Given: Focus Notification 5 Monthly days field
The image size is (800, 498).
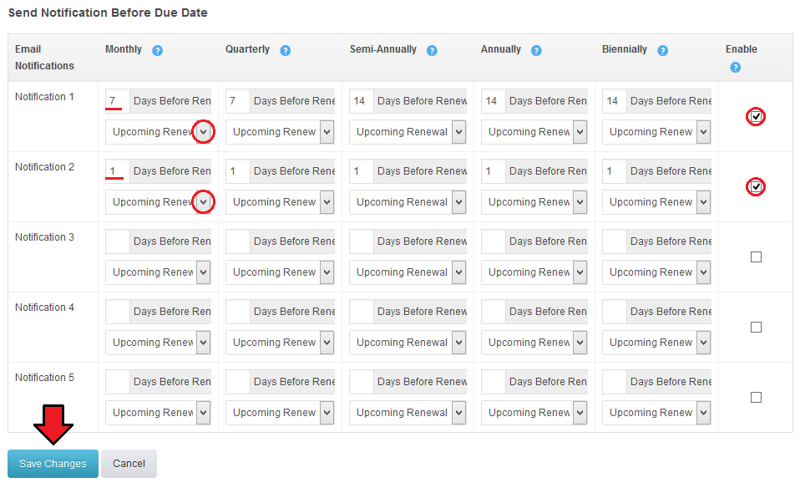Looking at the screenshot, I should pyautogui.click(x=118, y=382).
